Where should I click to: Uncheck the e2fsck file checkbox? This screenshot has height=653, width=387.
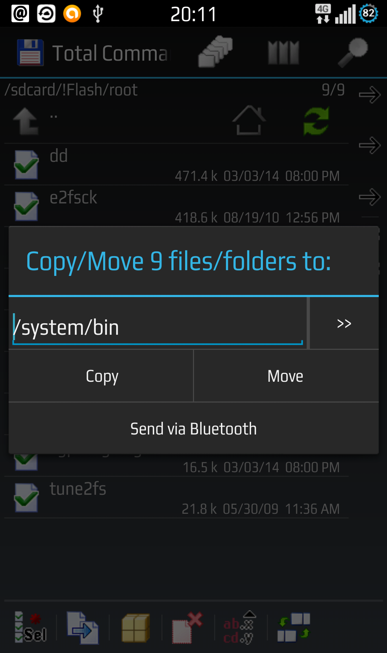(26, 206)
